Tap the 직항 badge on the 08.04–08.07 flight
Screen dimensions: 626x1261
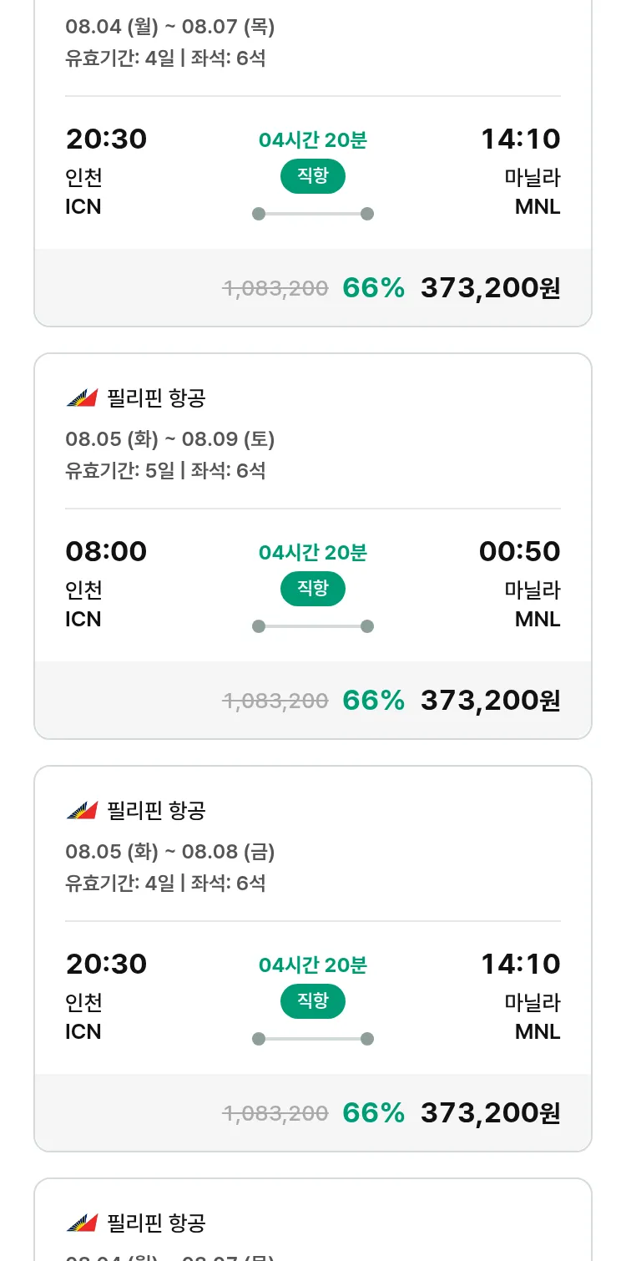(x=312, y=176)
